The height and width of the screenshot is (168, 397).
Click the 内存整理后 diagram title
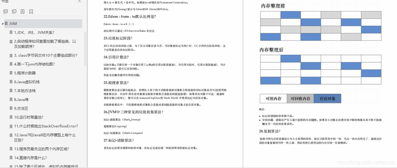click(272, 49)
